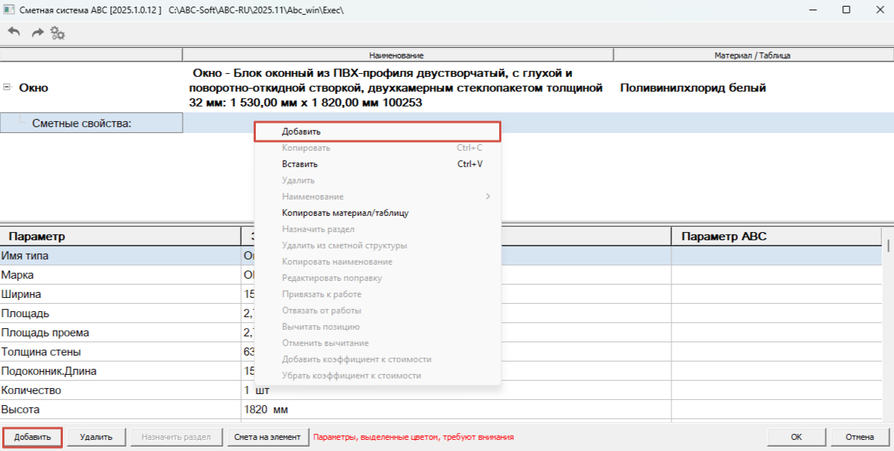Screen dimensions: 894x451
Task: Click the Смета на элемент button
Action: [268, 437]
